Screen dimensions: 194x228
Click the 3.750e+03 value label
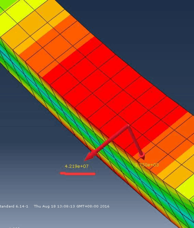[147, 165]
